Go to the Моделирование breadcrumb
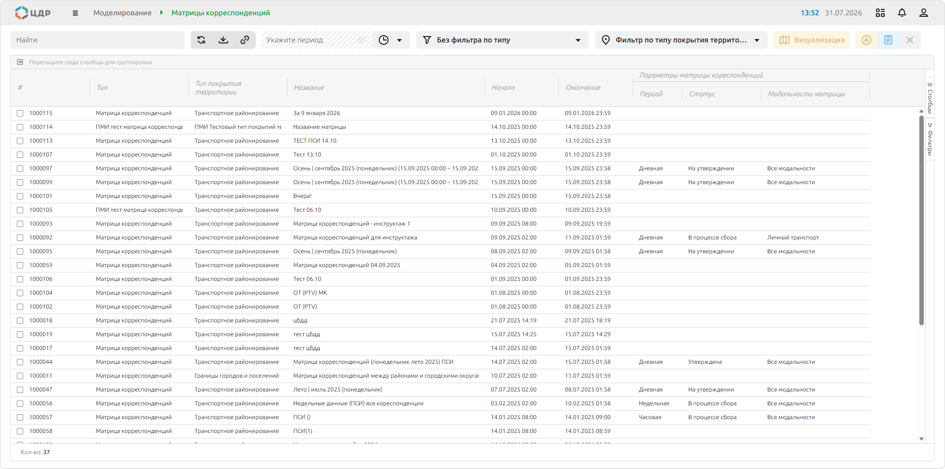The width and height of the screenshot is (945, 469). click(122, 13)
